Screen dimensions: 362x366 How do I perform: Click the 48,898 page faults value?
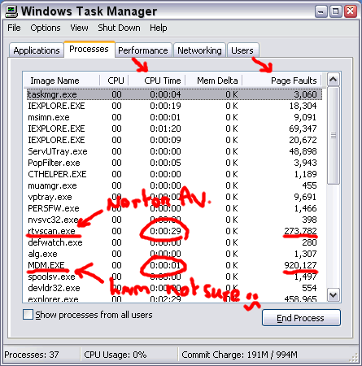coord(303,151)
